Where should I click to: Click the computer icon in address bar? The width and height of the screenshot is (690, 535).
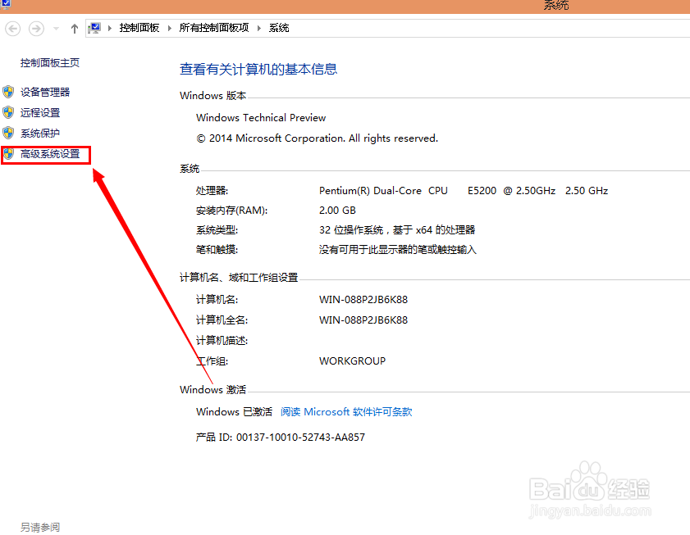point(94,28)
